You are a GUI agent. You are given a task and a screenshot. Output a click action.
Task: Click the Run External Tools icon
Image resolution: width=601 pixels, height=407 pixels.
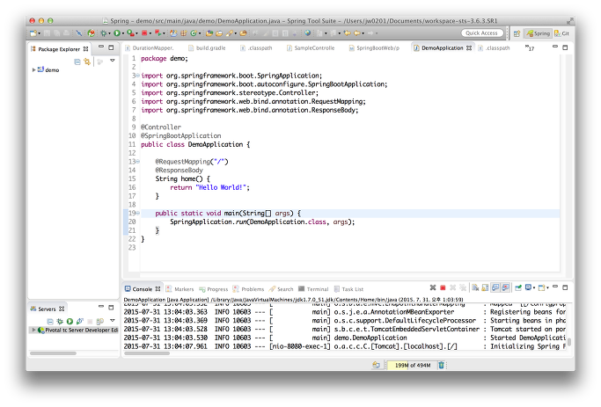[x=131, y=33]
